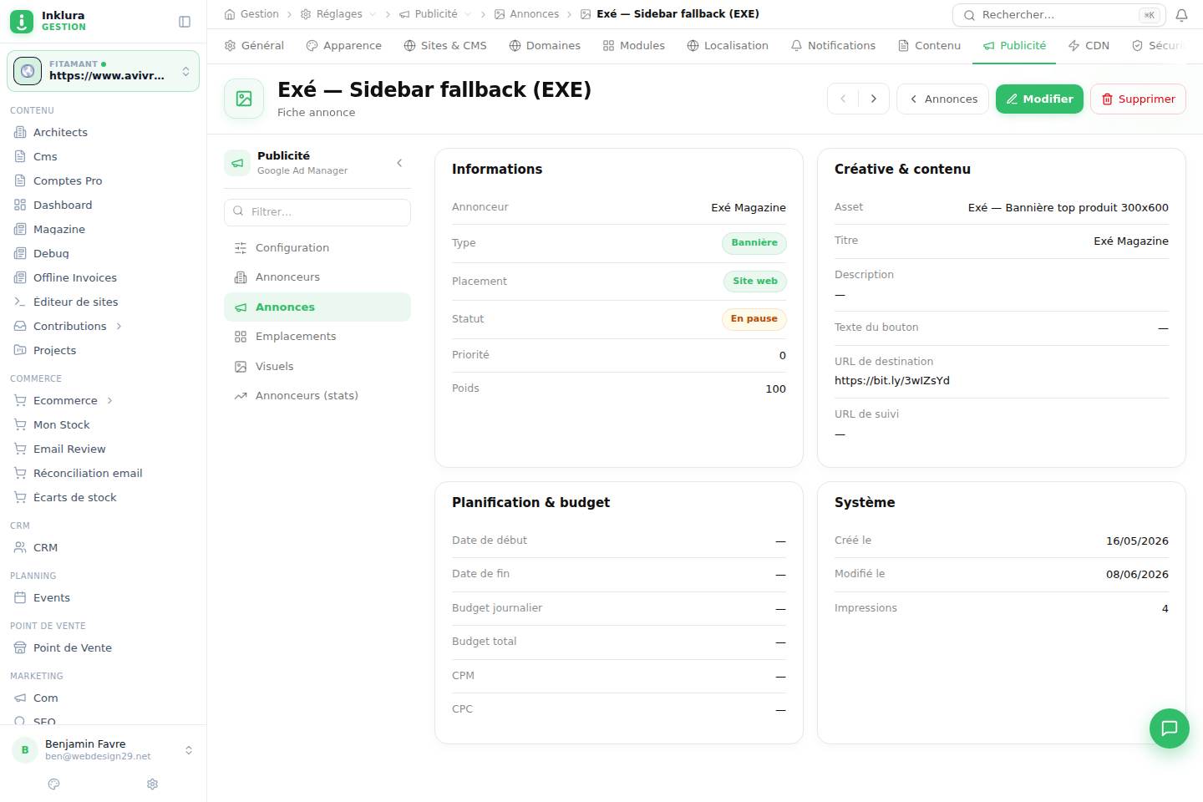Click the large image icon beside the page title
This screenshot has width=1203, height=802.
click(244, 99)
